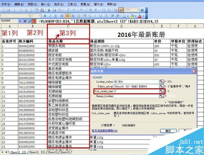Click the Sort Ascending icon
This screenshot has height=155, width=204.
104,10
